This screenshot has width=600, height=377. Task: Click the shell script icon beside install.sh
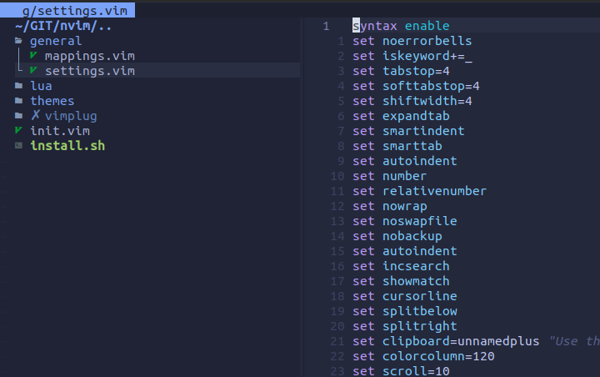(x=18, y=145)
